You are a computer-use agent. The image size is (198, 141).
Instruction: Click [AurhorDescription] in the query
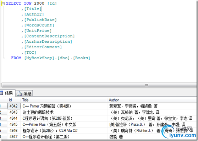[48, 42]
